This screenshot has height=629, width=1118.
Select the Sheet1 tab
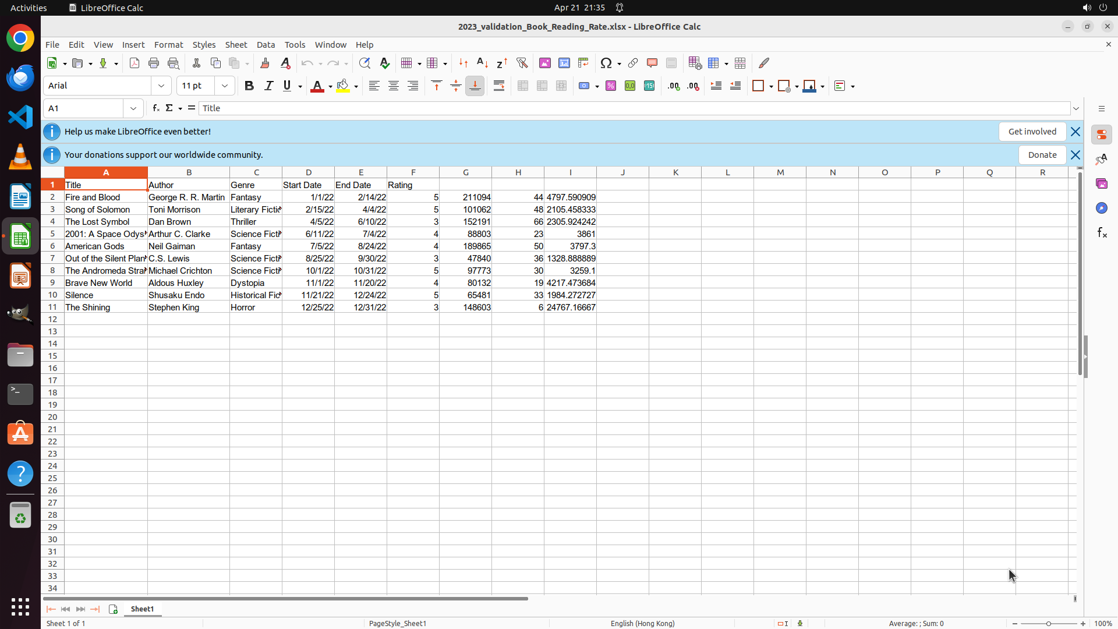pyautogui.click(x=142, y=609)
